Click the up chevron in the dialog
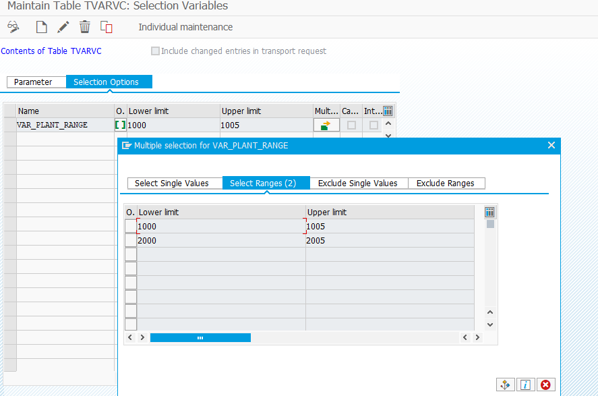This screenshot has width=598, height=396. tap(490, 312)
